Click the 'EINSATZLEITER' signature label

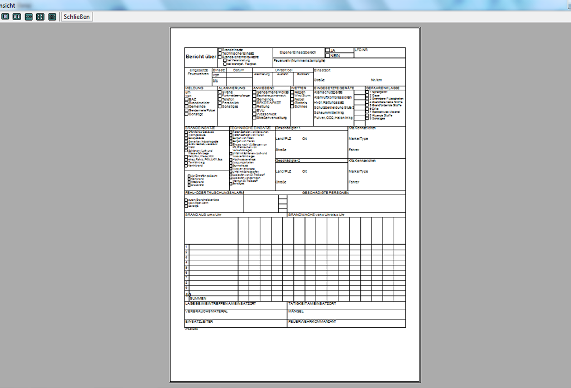point(199,322)
